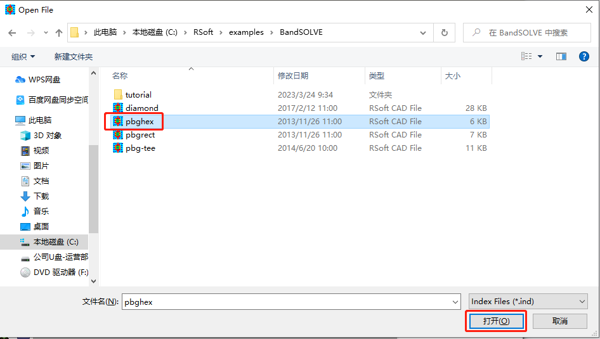
Task: Click the Back navigation arrow
Action: tap(12, 32)
